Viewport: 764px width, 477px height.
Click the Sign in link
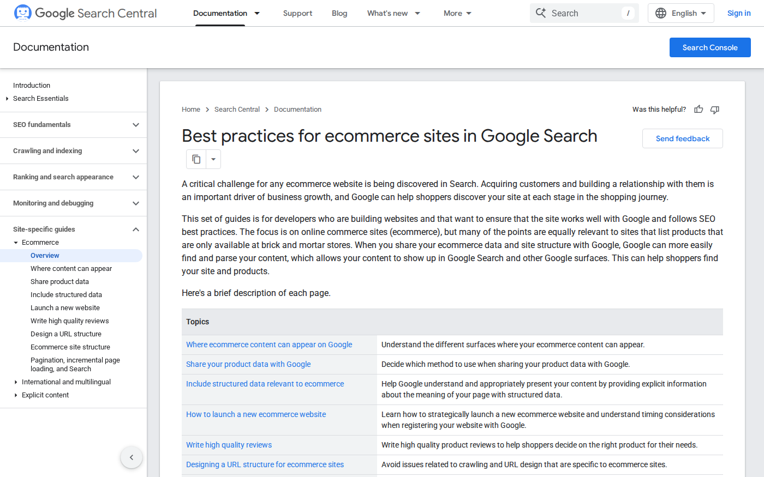pyautogui.click(x=739, y=13)
